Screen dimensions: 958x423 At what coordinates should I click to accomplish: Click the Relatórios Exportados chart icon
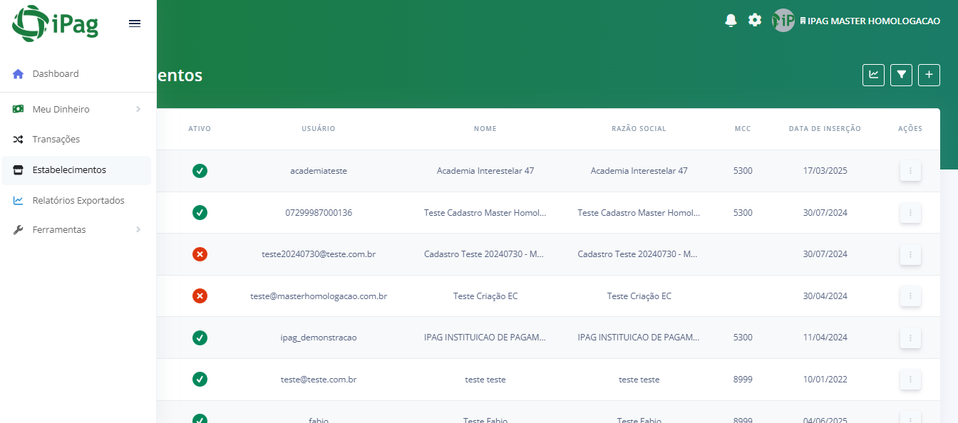[19, 200]
